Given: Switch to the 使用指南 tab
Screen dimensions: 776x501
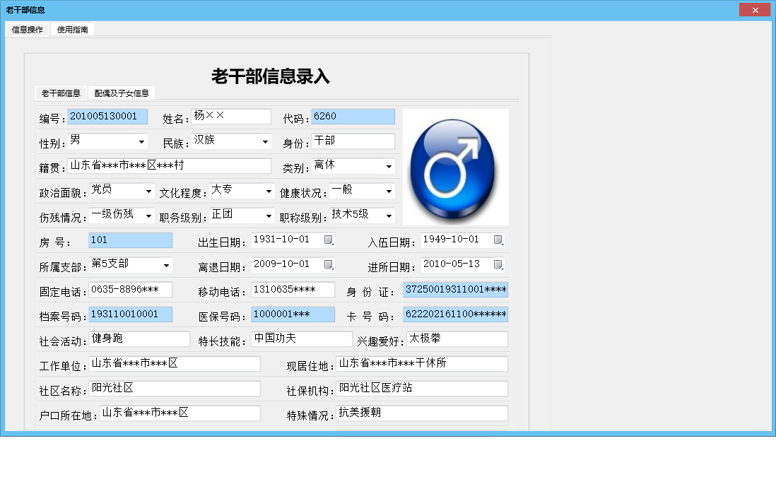Looking at the screenshot, I should tap(72, 30).
